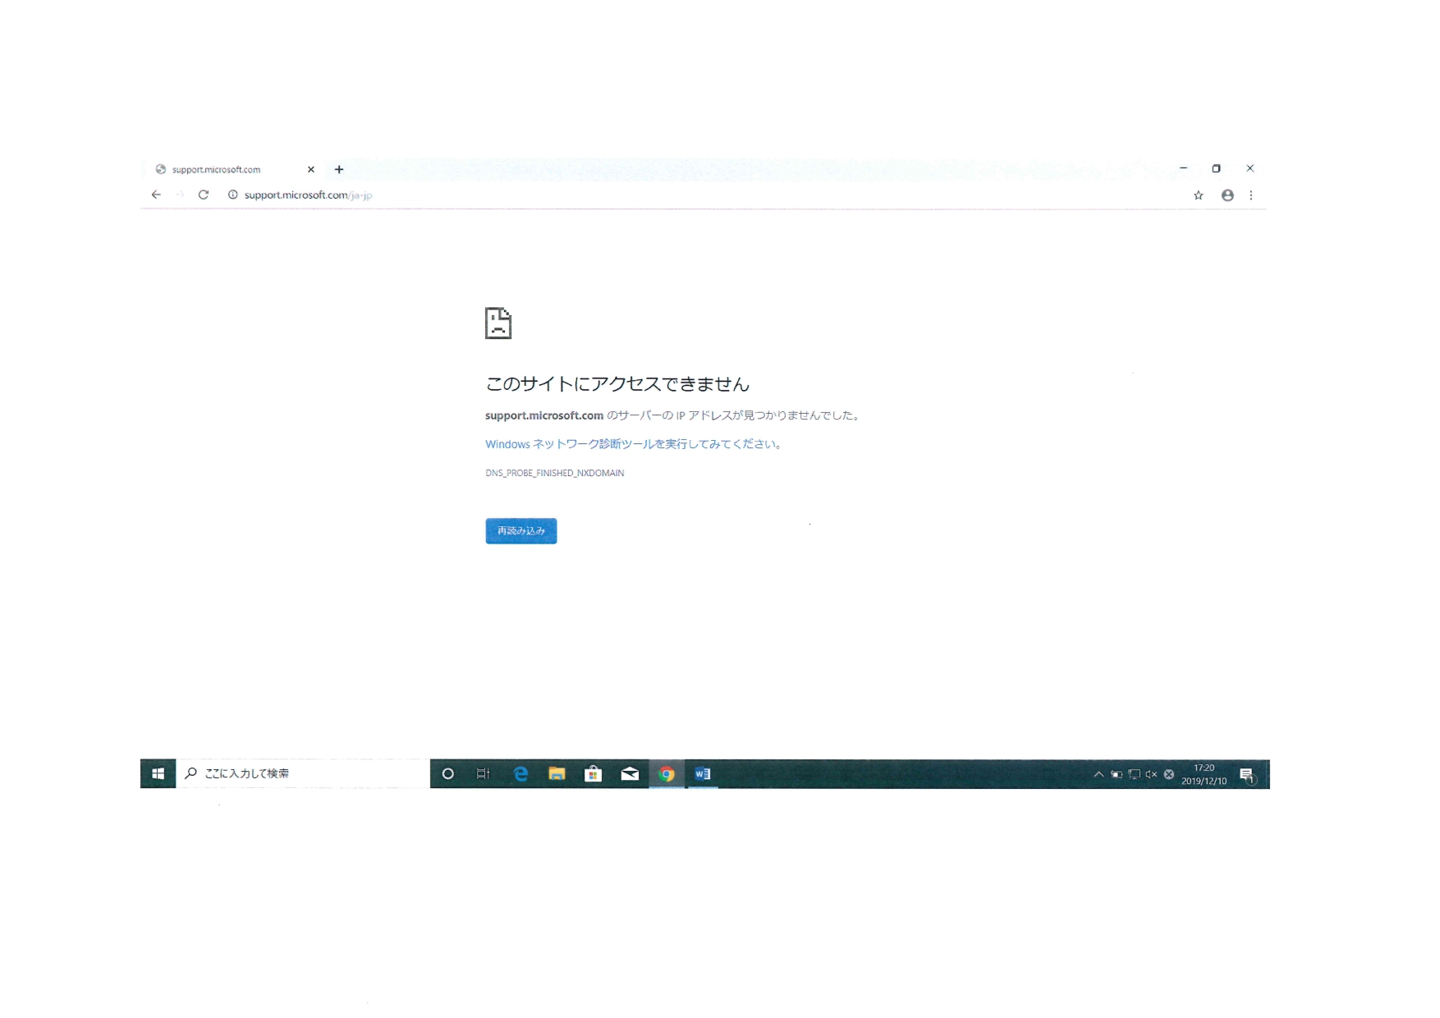
Task: Open the Chrome profile avatar menu
Action: [x=1227, y=195]
